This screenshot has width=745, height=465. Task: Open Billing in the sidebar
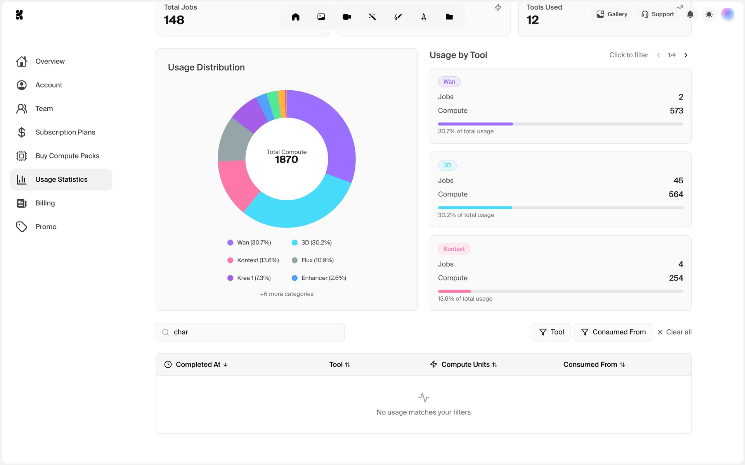[x=45, y=203]
